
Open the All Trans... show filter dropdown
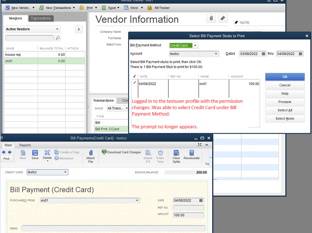tap(126, 108)
